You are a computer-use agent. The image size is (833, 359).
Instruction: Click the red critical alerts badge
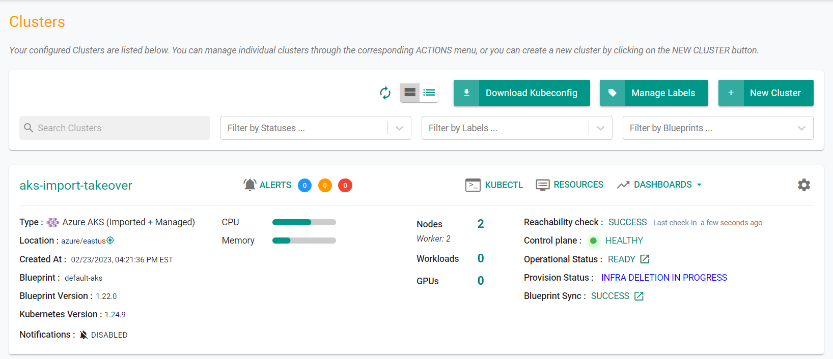pos(345,185)
